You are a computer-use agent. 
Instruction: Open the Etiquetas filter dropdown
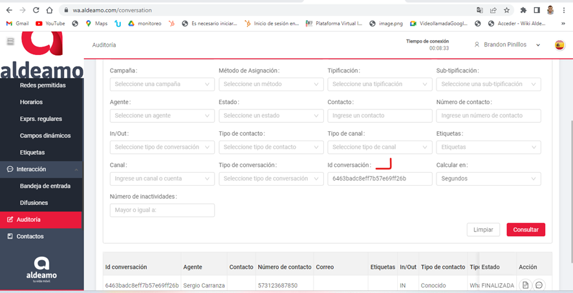pos(488,147)
